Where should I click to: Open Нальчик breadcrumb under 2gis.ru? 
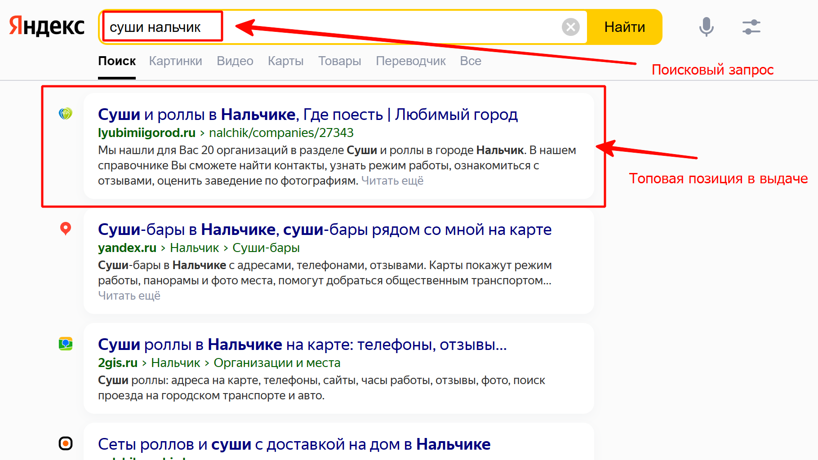[x=175, y=363]
